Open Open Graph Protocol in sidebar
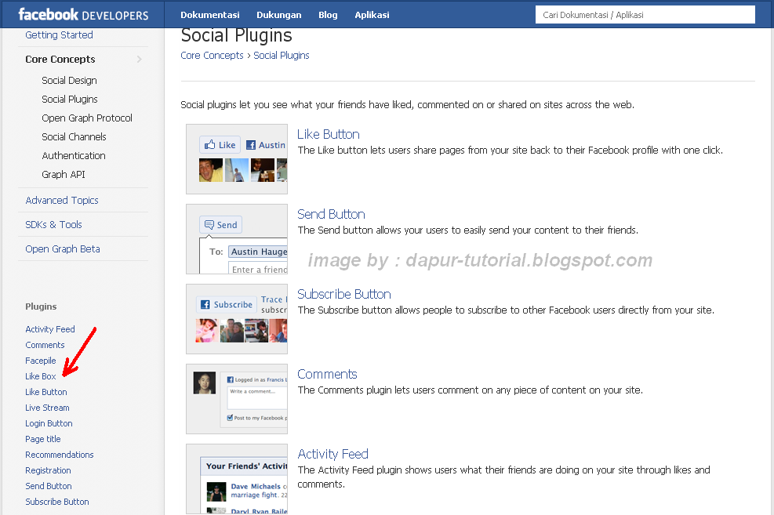Image resolution: width=774 pixels, height=515 pixels. 87,118
